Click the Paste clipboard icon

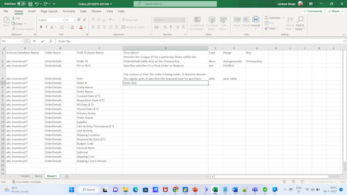(6, 20)
